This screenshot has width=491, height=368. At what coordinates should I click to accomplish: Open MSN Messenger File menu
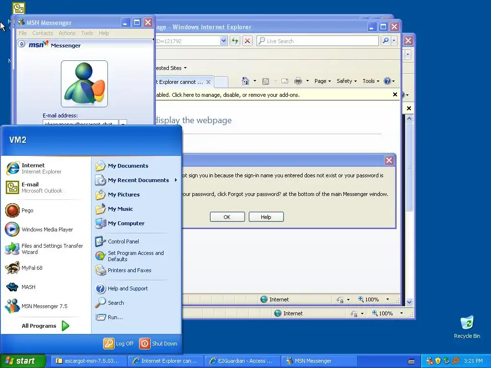23,33
